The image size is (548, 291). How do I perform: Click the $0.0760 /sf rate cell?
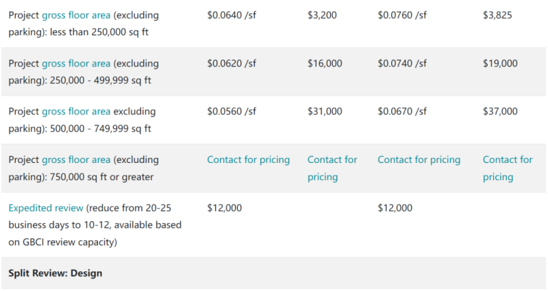(402, 15)
